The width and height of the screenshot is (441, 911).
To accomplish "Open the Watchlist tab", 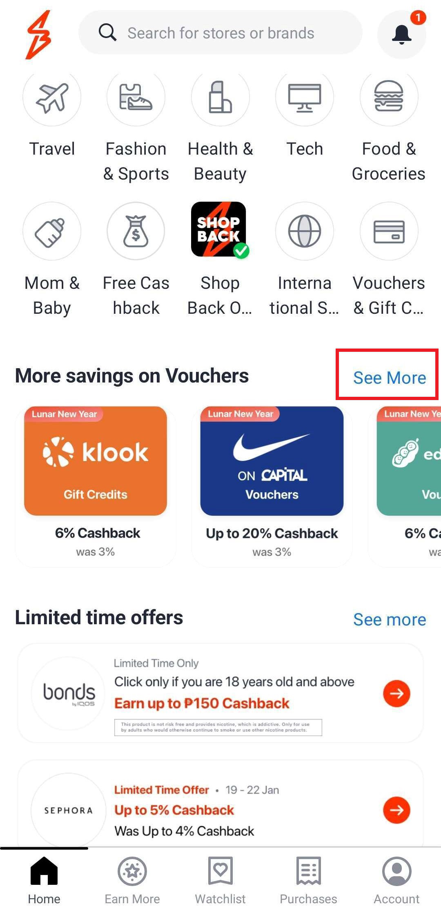I will pos(220,880).
